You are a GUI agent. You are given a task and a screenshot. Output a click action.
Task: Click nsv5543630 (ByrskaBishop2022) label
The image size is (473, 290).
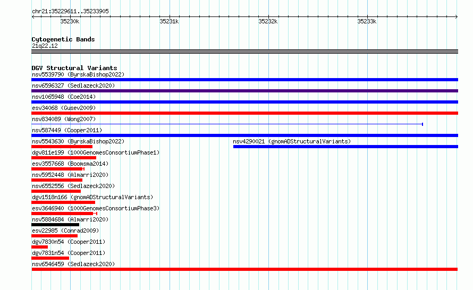78,141
